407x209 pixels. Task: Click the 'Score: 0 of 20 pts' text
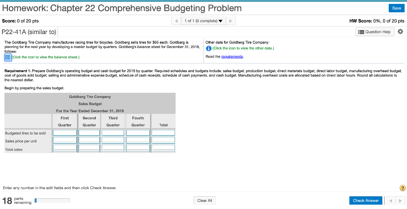(x=20, y=21)
